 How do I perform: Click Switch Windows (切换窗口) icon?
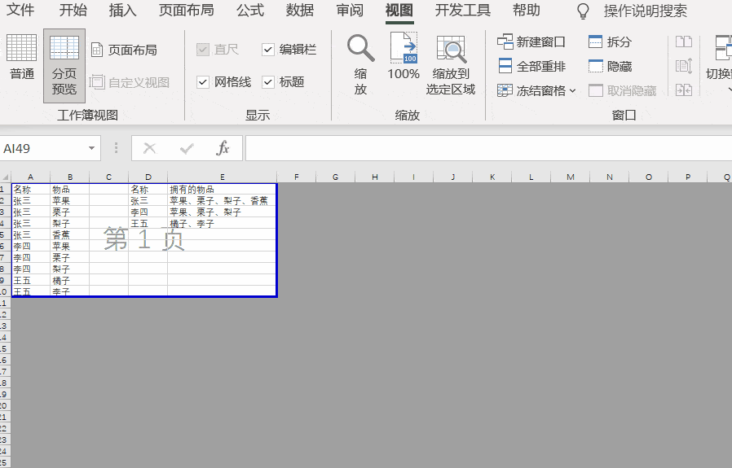(722, 47)
